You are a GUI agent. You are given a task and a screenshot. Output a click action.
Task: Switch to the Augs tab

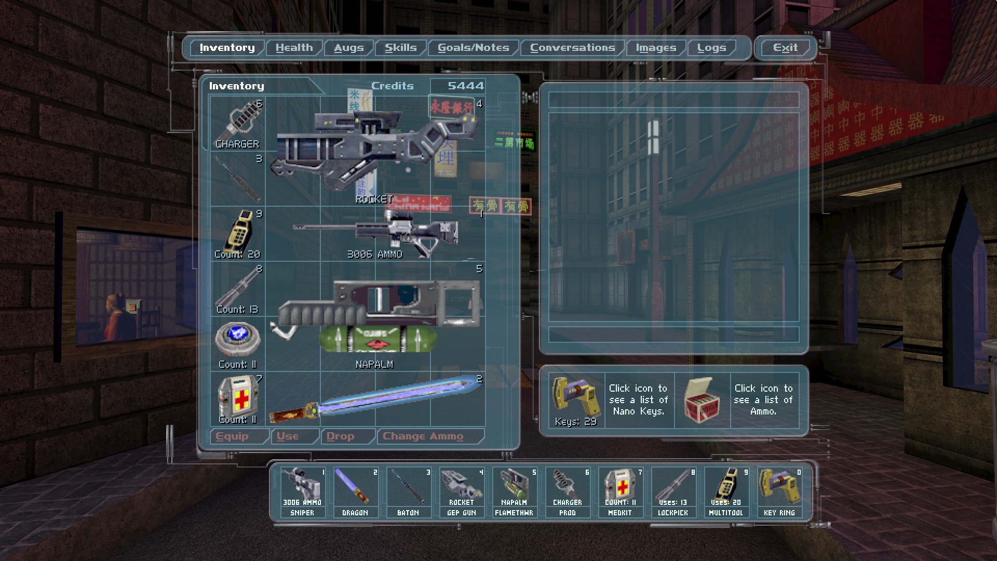click(x=348, y=48)
